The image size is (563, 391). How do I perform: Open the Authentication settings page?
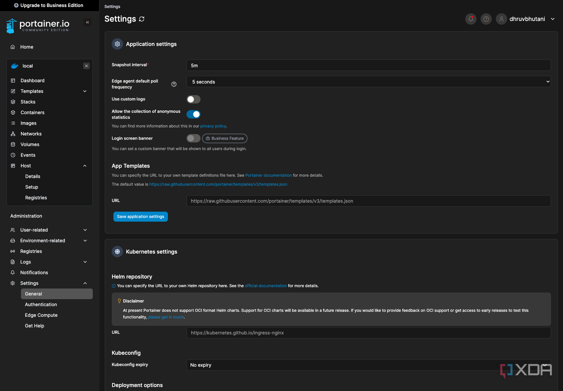point(41,304)
